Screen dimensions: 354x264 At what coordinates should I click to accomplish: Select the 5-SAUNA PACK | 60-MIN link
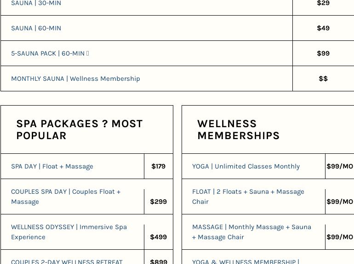click(x=47, y=53)
